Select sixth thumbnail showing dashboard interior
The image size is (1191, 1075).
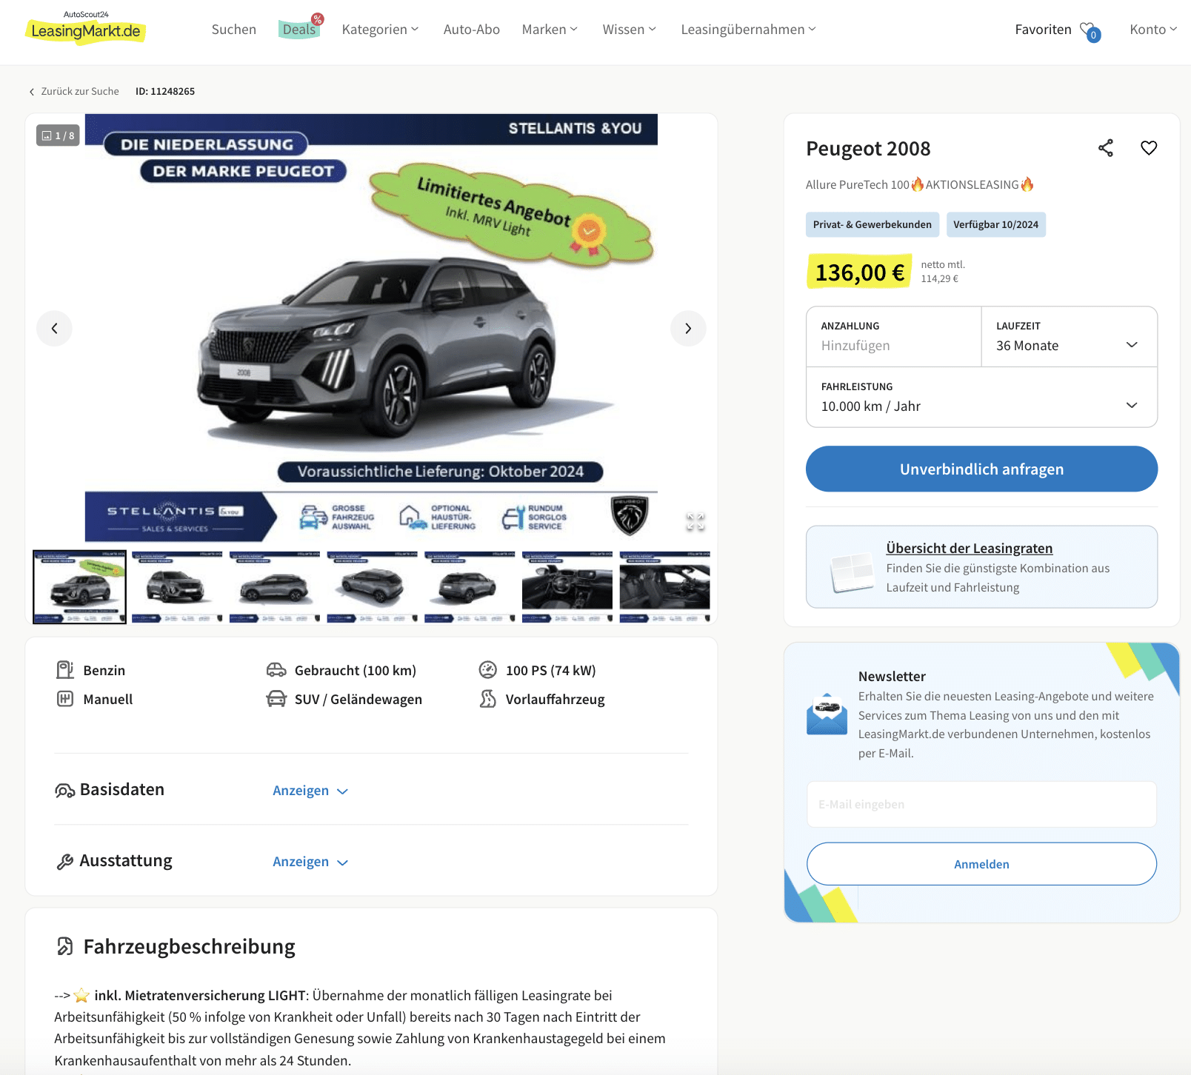click(x=567, y=587)
